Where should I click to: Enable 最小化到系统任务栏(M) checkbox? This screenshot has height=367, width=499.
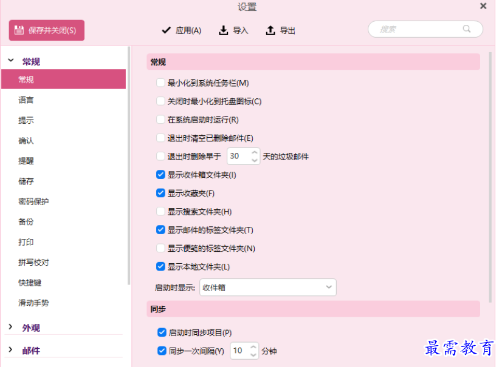coord(160,83)
